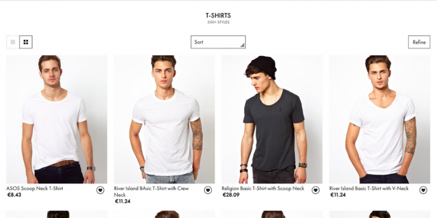The width and height of the screenshot is (437, 218).
Task: Open the Sort dropdown
Action: tap(218, 42)
